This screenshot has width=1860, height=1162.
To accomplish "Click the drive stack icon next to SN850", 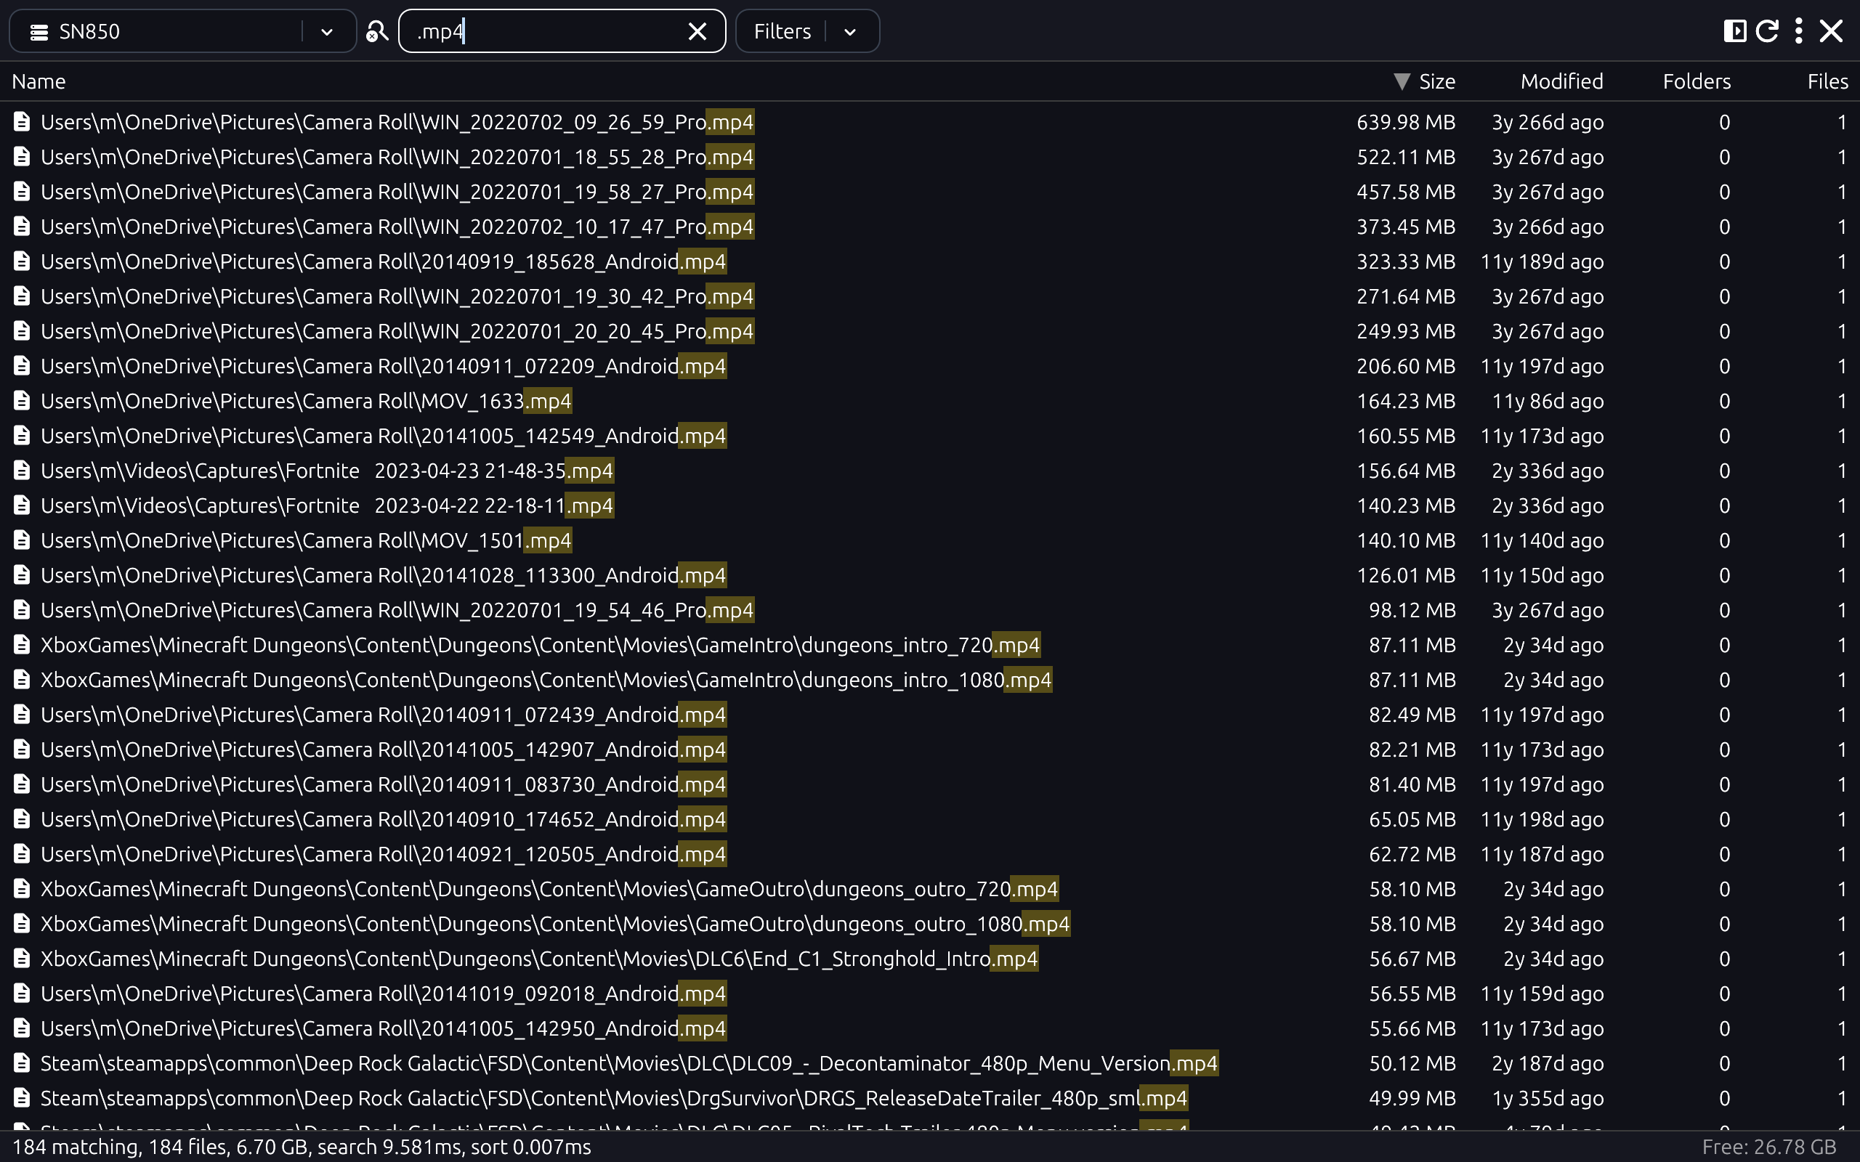I will click(39, 32).
